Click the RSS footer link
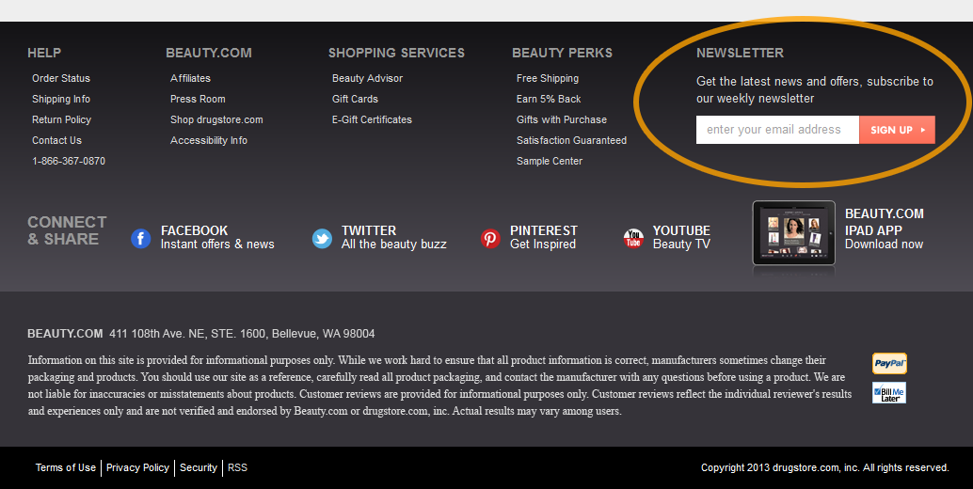Image resolution: width=973 pixels, height=489 pixels. 238,468
